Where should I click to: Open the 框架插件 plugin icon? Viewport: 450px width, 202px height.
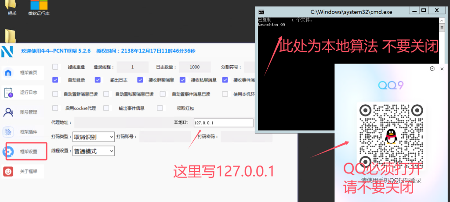coord(8,132)
